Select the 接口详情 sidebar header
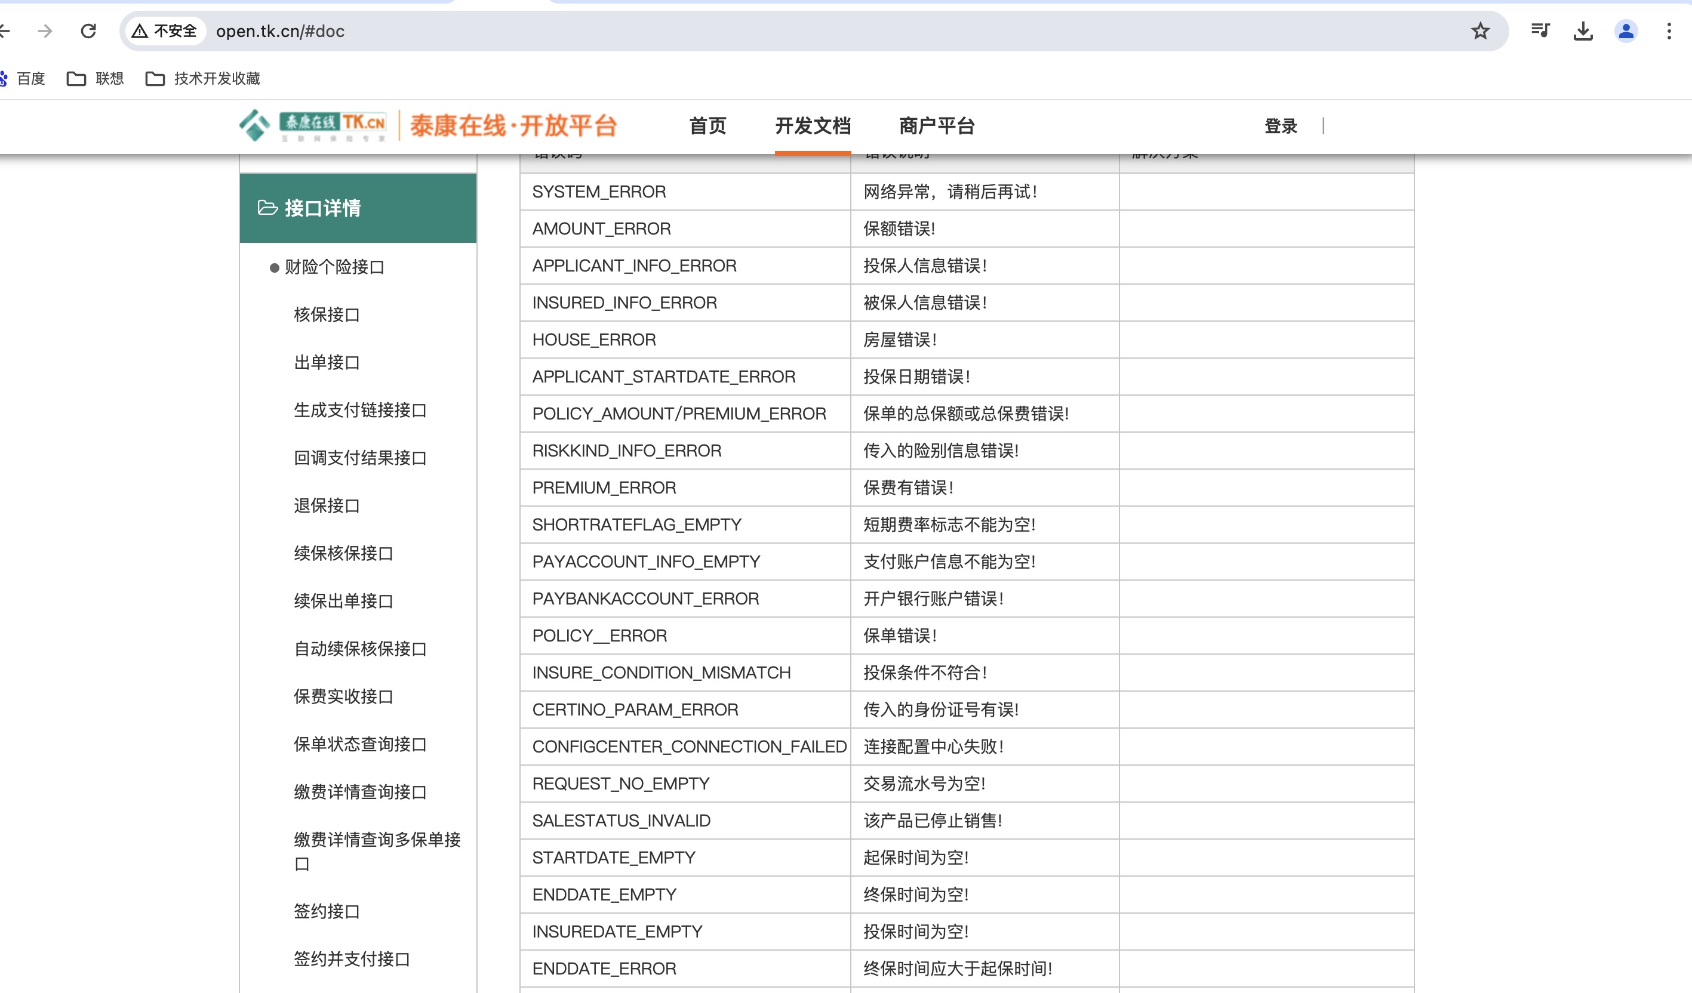The width and height of the screenshot is (1692, 993). tap(358, 208)
